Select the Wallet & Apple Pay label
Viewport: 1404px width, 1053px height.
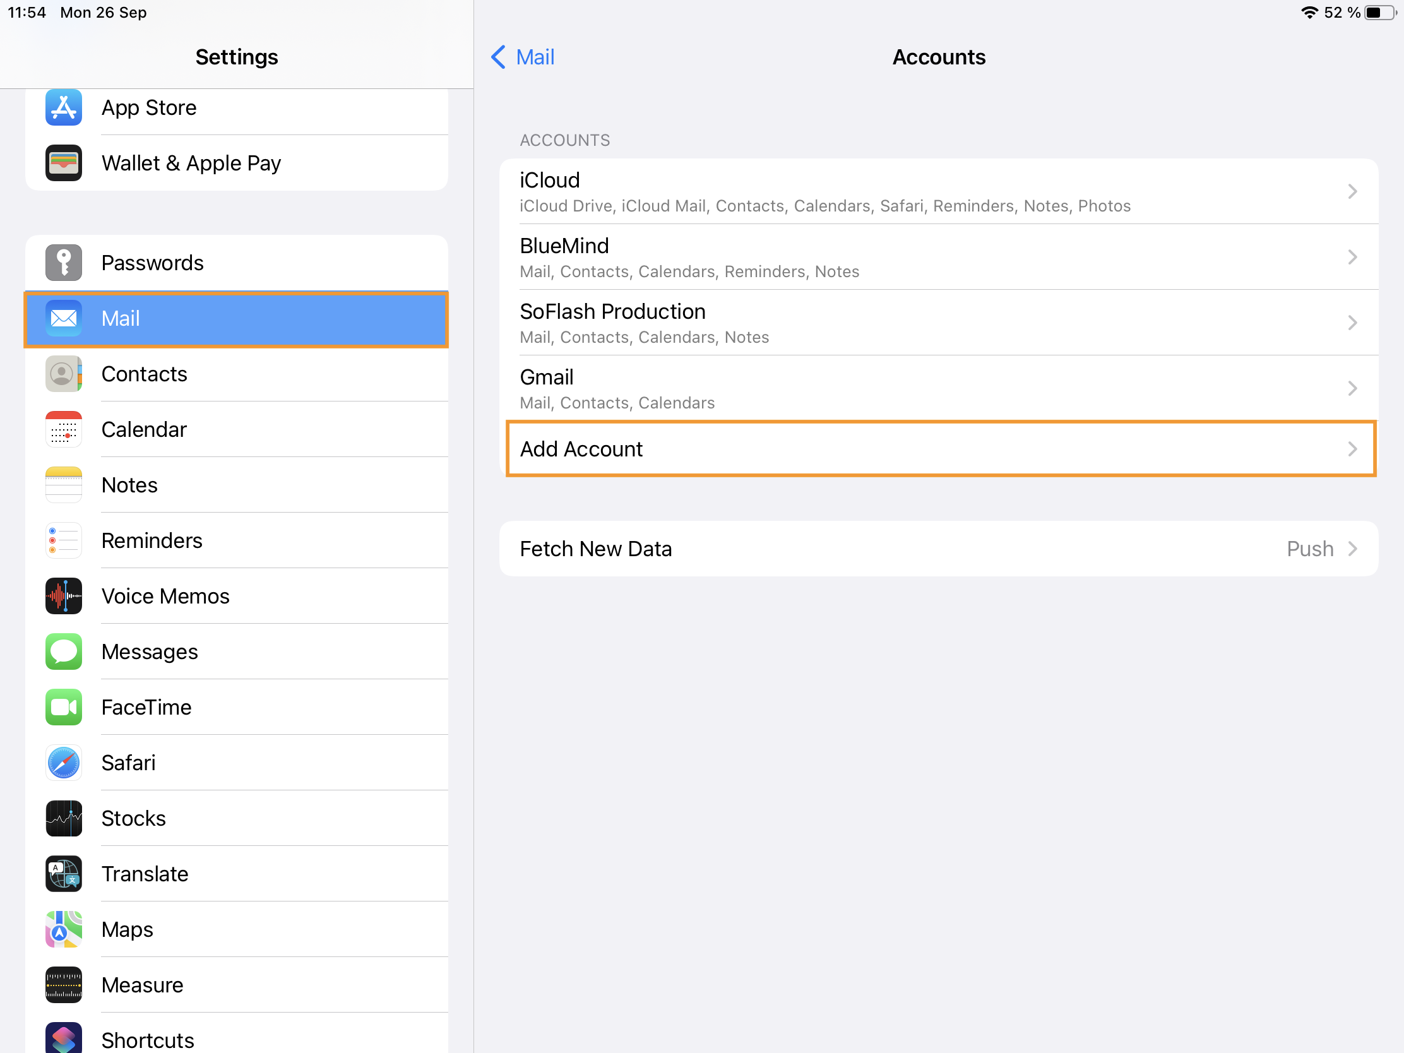point(191,164)
